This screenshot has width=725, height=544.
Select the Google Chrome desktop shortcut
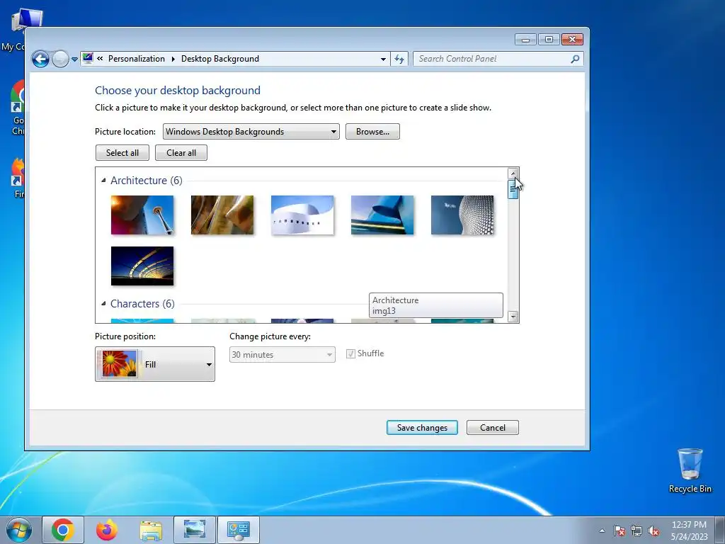[18, 108]
